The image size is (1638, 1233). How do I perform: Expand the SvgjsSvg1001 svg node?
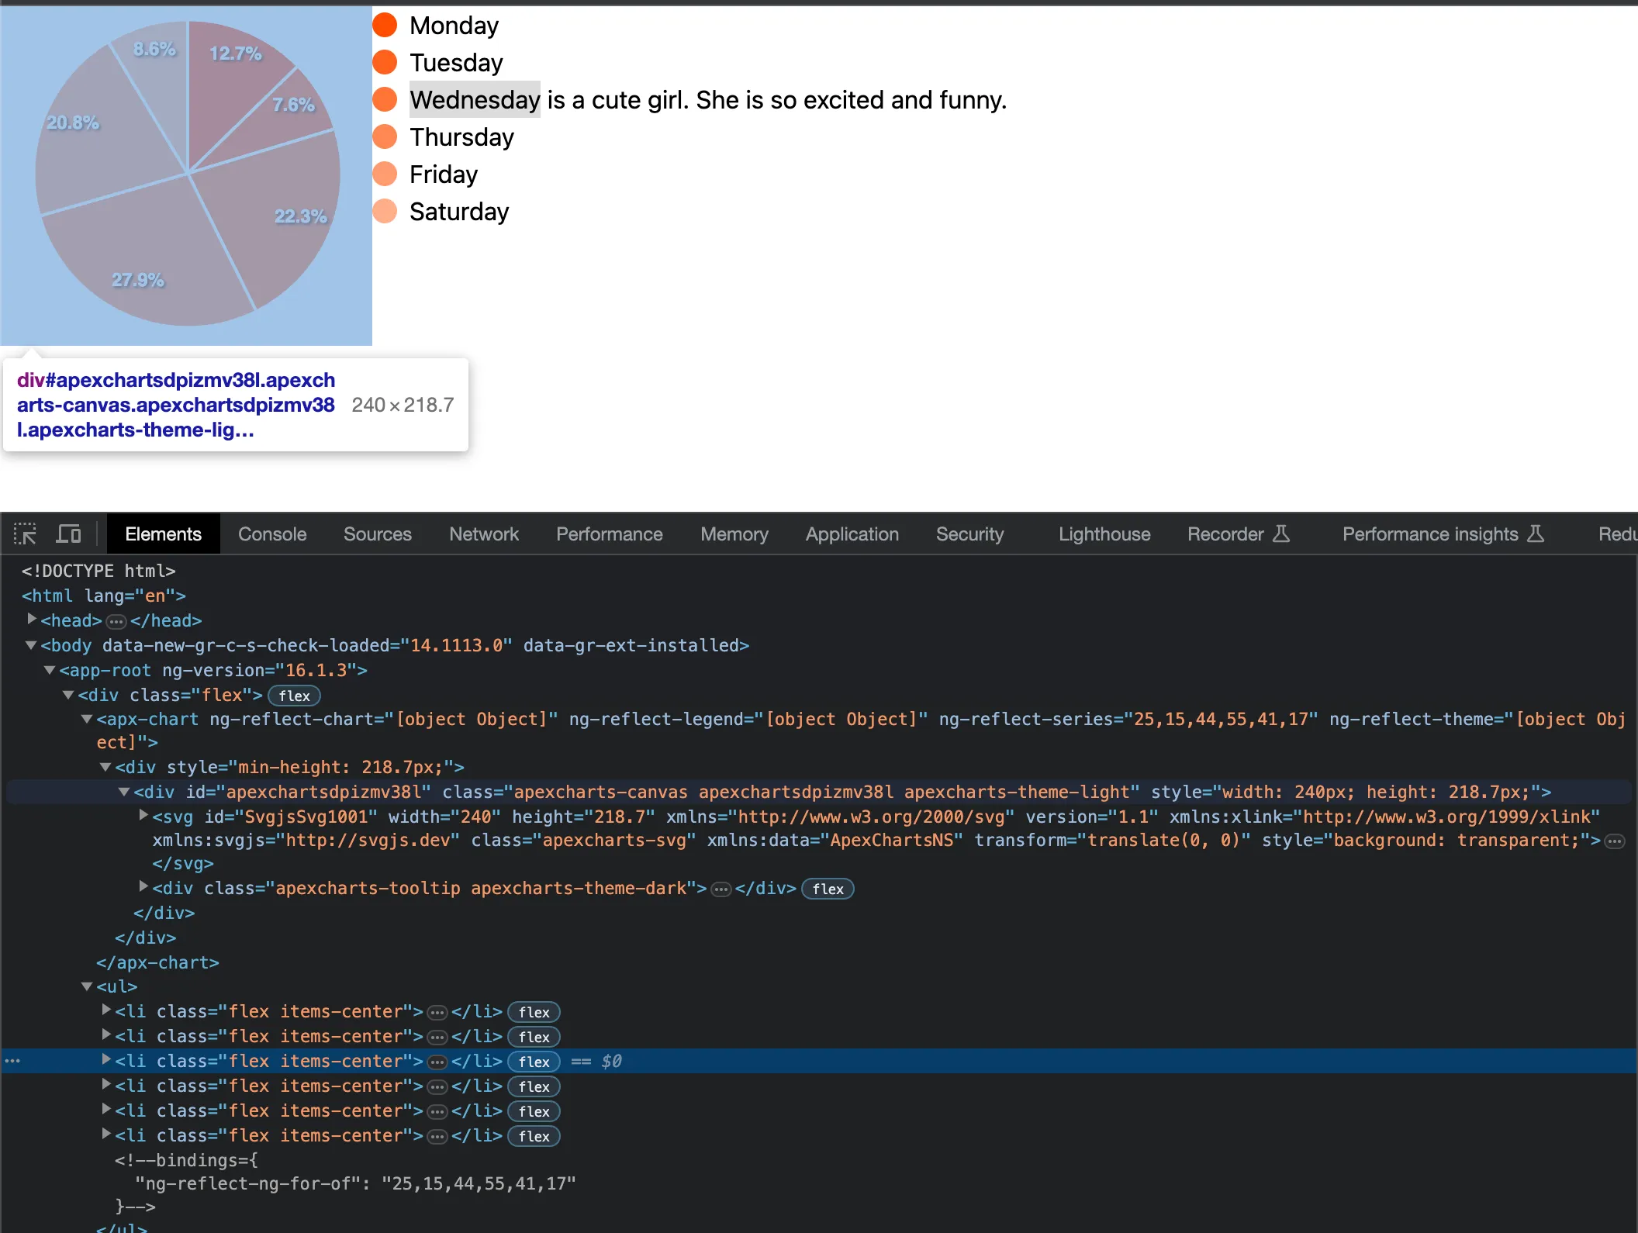pos(143,815)
